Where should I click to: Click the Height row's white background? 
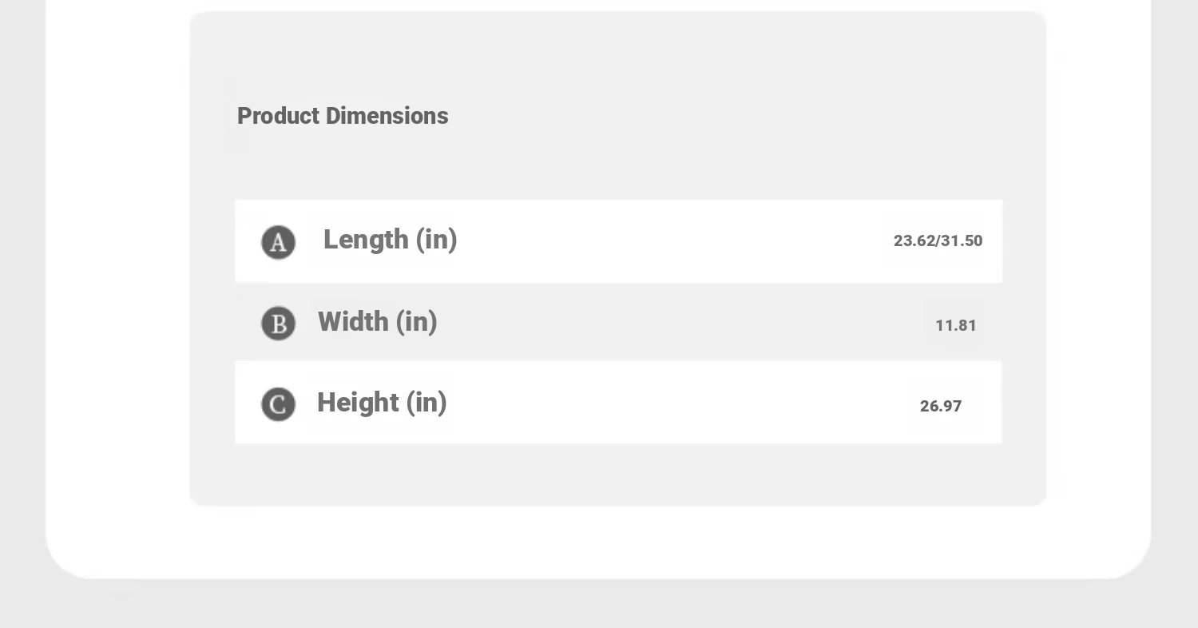click(x=618, y=402)
